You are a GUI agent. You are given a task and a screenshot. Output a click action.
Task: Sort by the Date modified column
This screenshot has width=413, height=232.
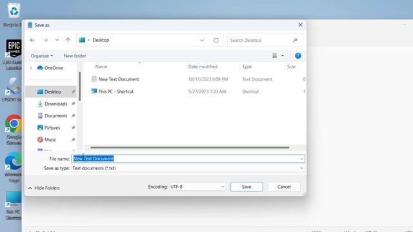coord(203,67)
